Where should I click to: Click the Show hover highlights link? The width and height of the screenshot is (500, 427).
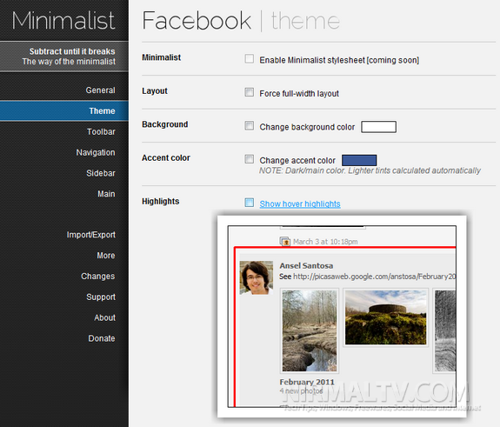[300, 203]
